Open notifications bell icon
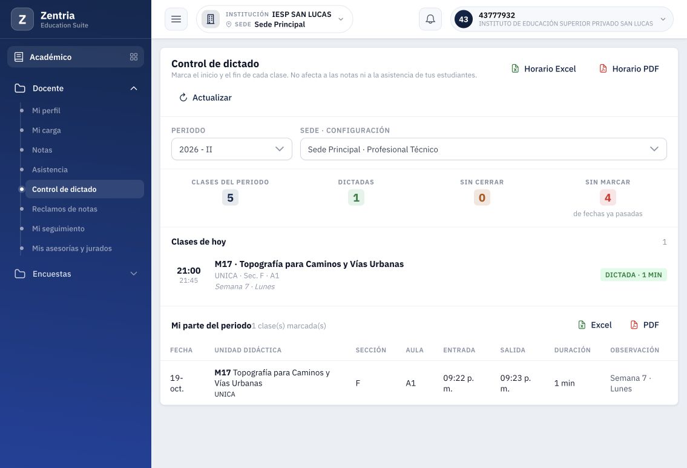This screenshot has height=468, width=687. pos(430,19)
